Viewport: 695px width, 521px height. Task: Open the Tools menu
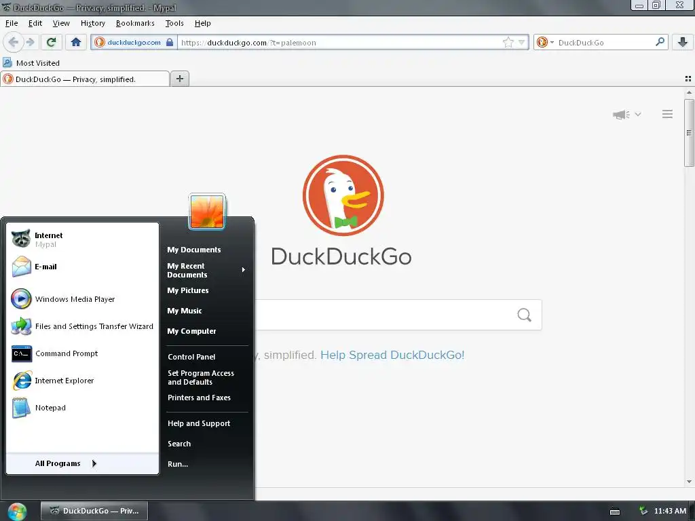174,23
